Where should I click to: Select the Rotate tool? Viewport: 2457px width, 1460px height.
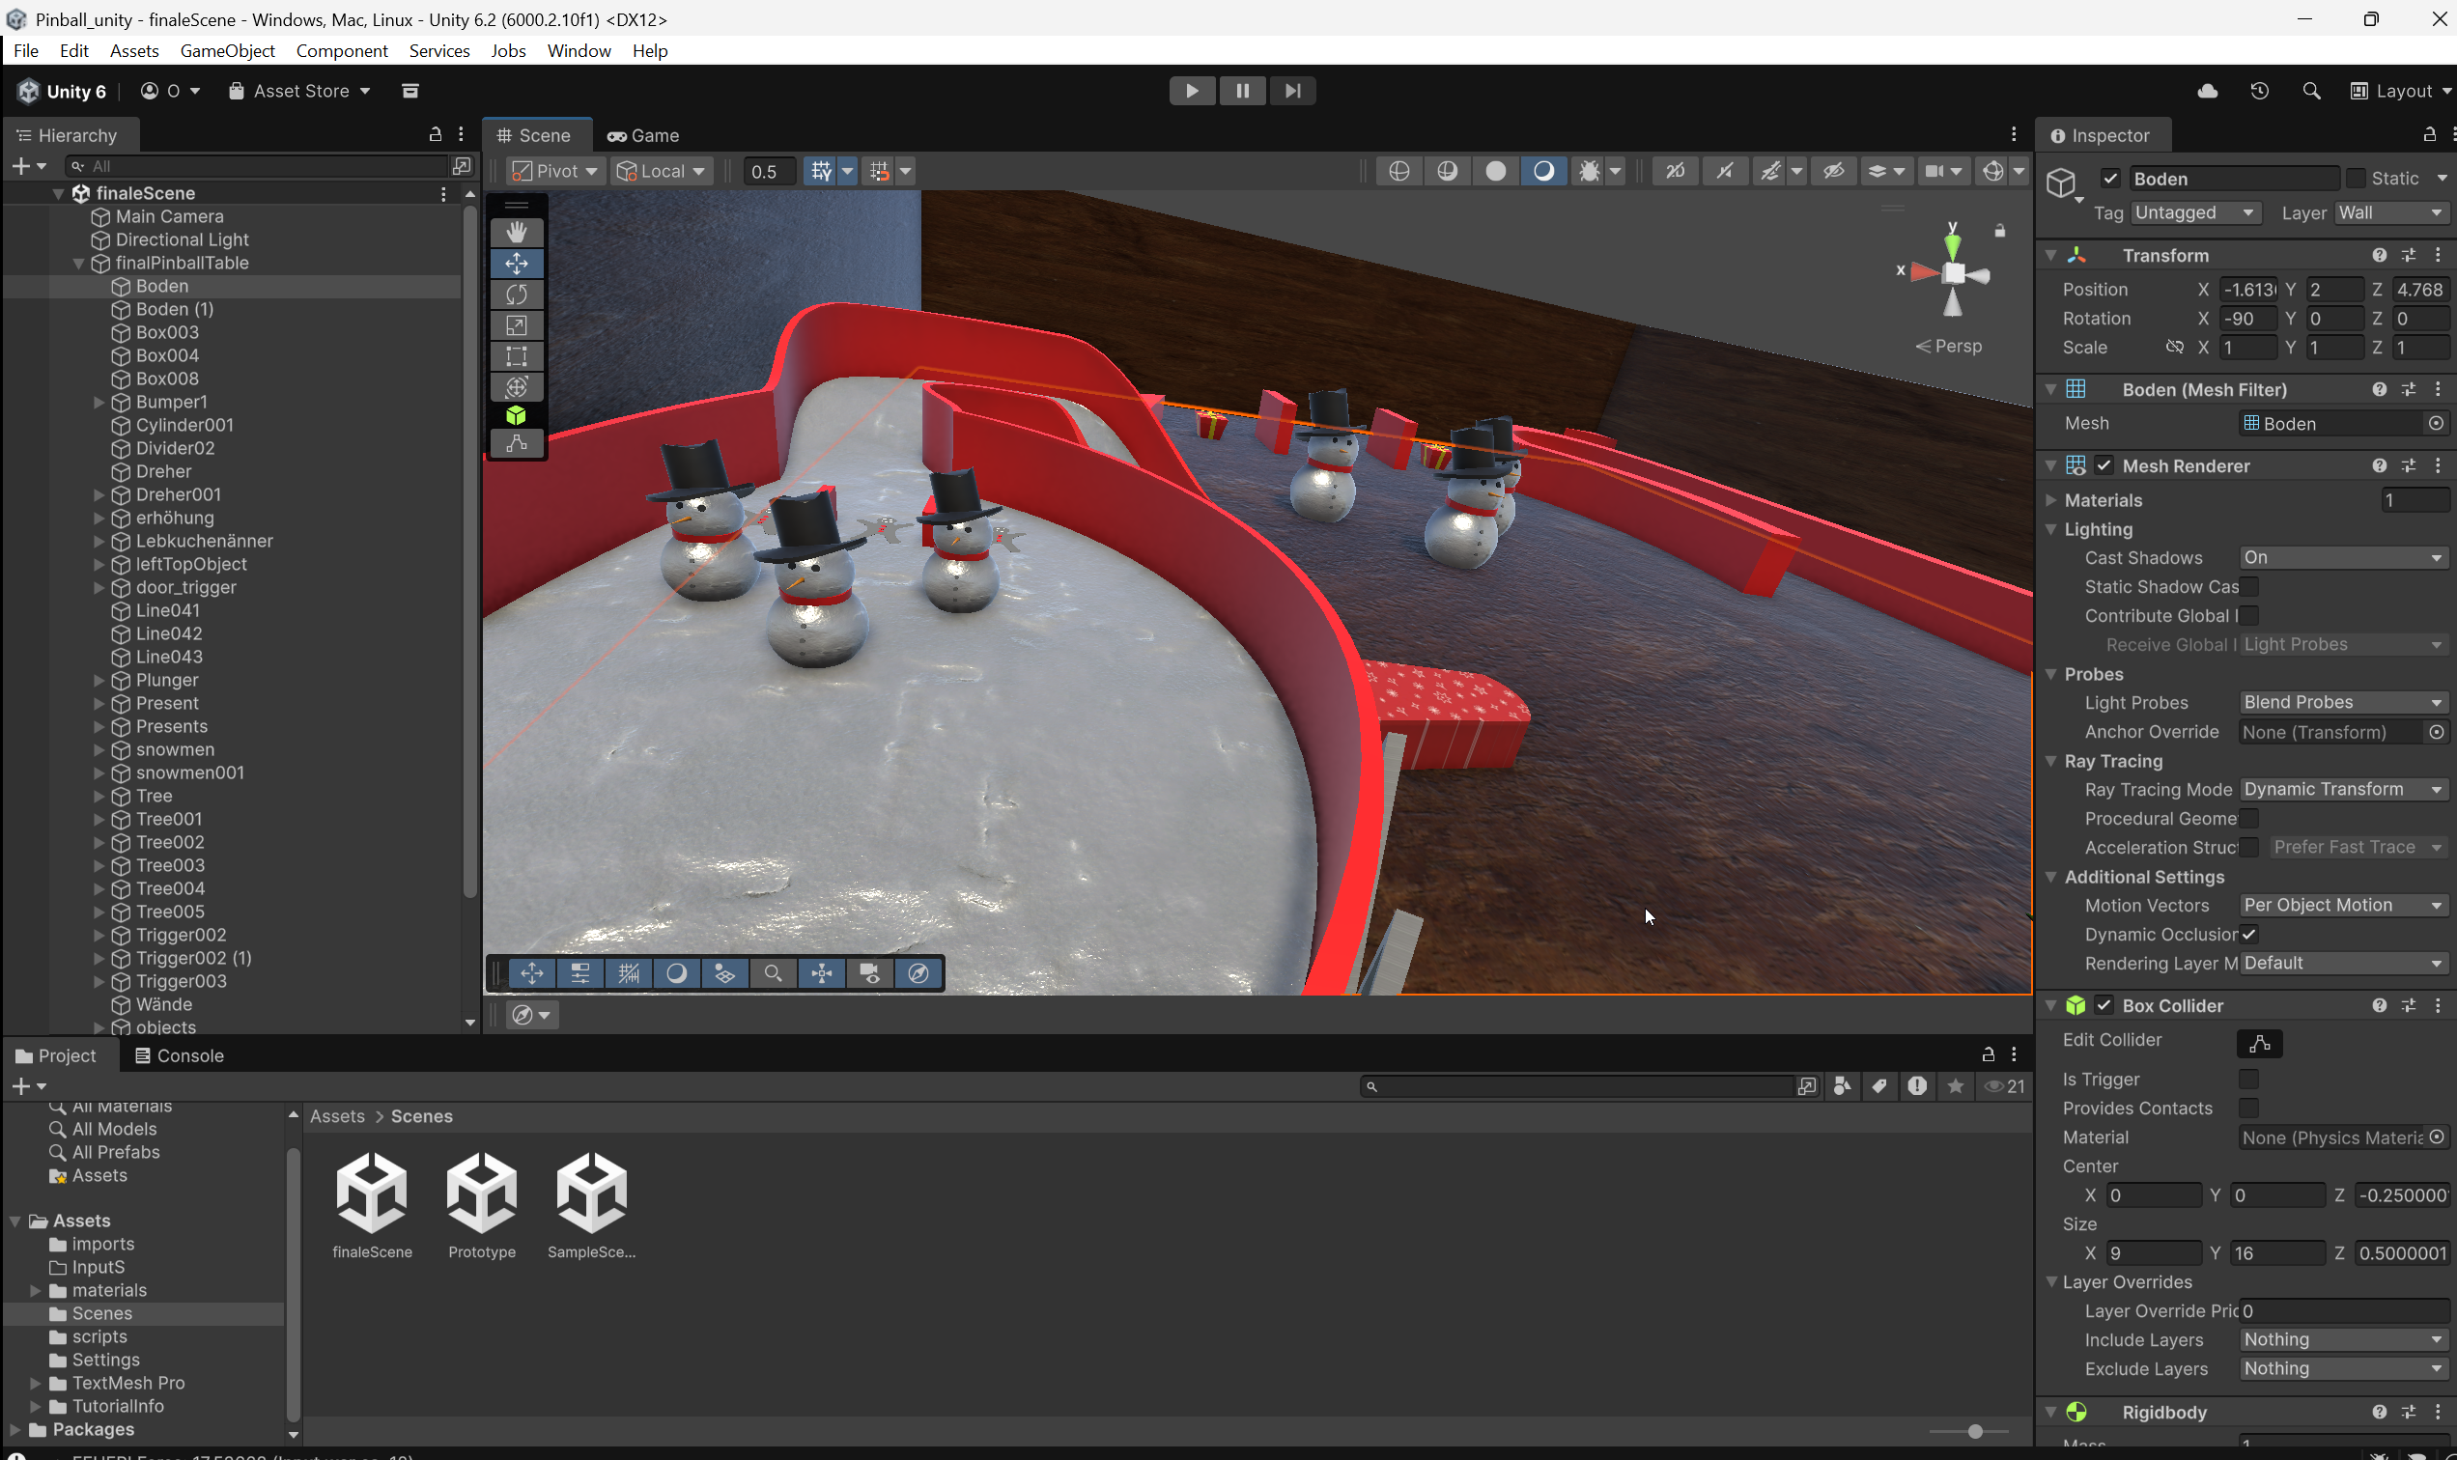coord(517,294)
